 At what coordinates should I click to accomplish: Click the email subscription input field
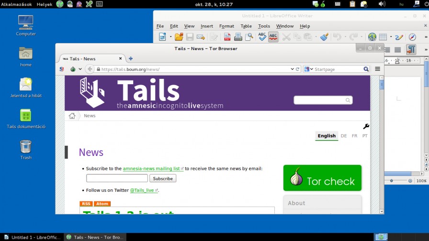coord(117,178)
